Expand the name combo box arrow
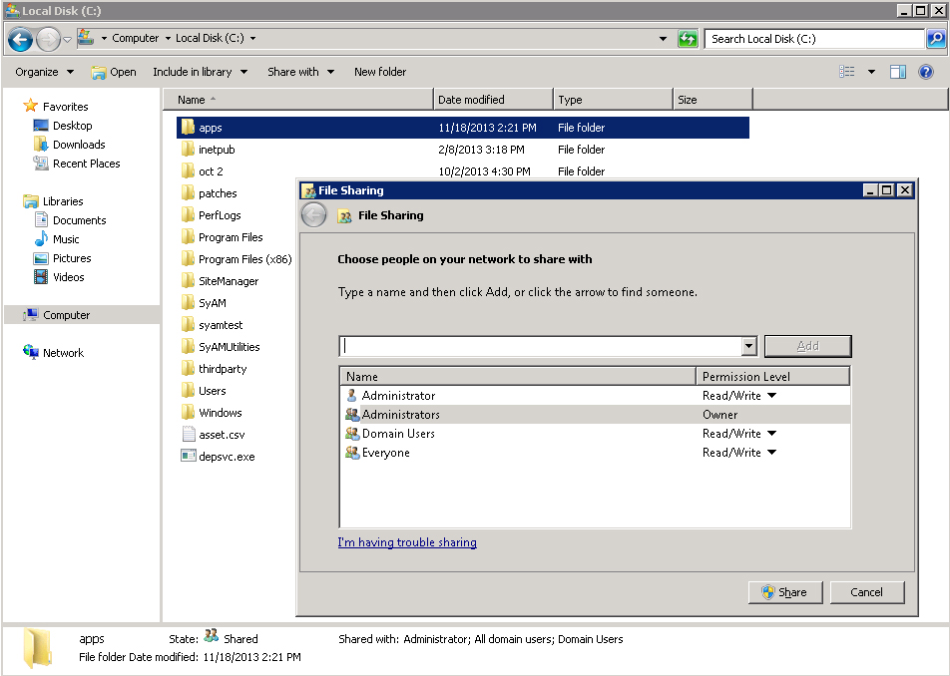Image resolution: width=950 pixels, height=676 pixels. [749, 346]
